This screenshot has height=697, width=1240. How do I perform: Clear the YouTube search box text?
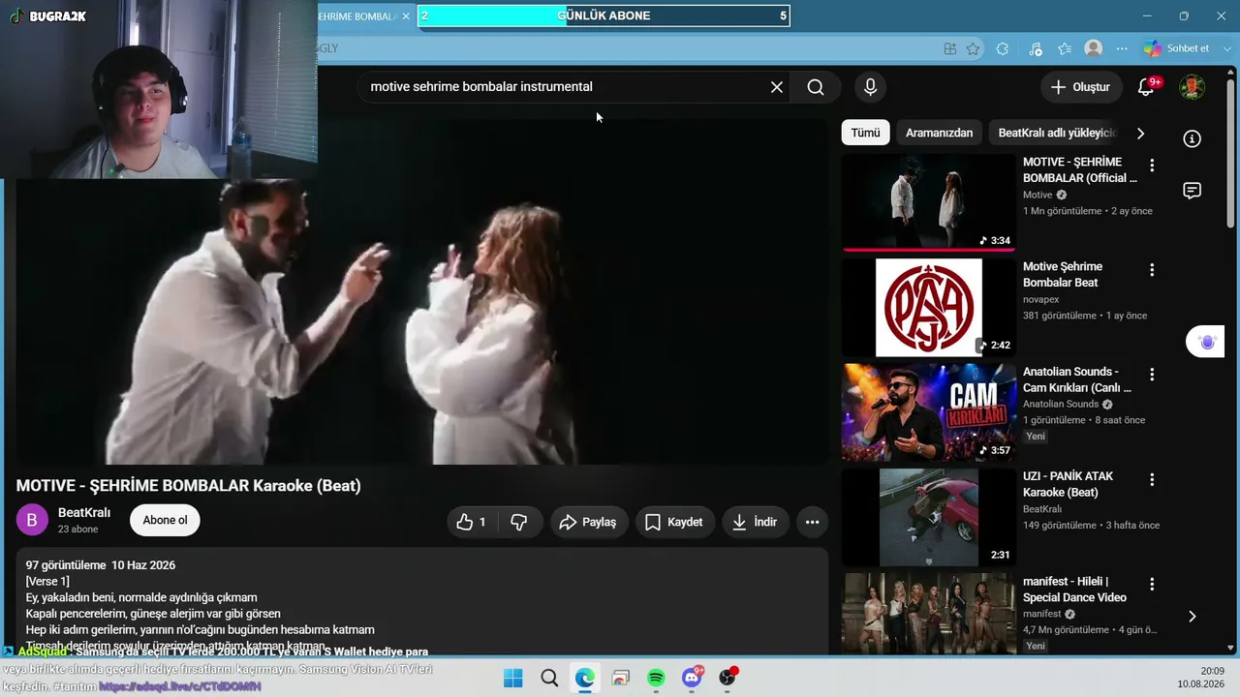pos(777,87)
